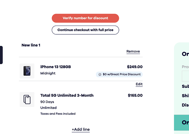189x134 pixels.
Task: Remove New line 1 from cart
Action: (x=133, y=51)
